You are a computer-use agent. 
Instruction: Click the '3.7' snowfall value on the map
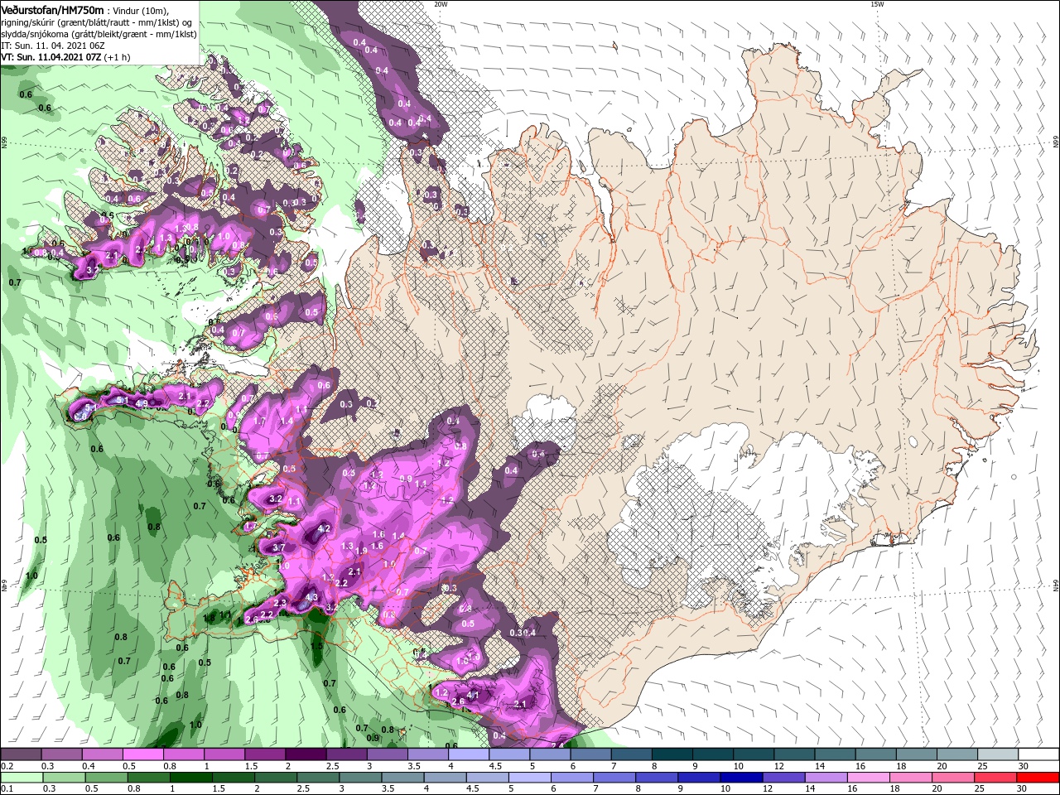coord(279,547)
